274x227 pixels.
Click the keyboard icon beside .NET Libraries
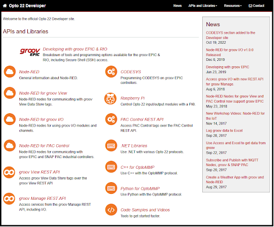coord(111,146)
